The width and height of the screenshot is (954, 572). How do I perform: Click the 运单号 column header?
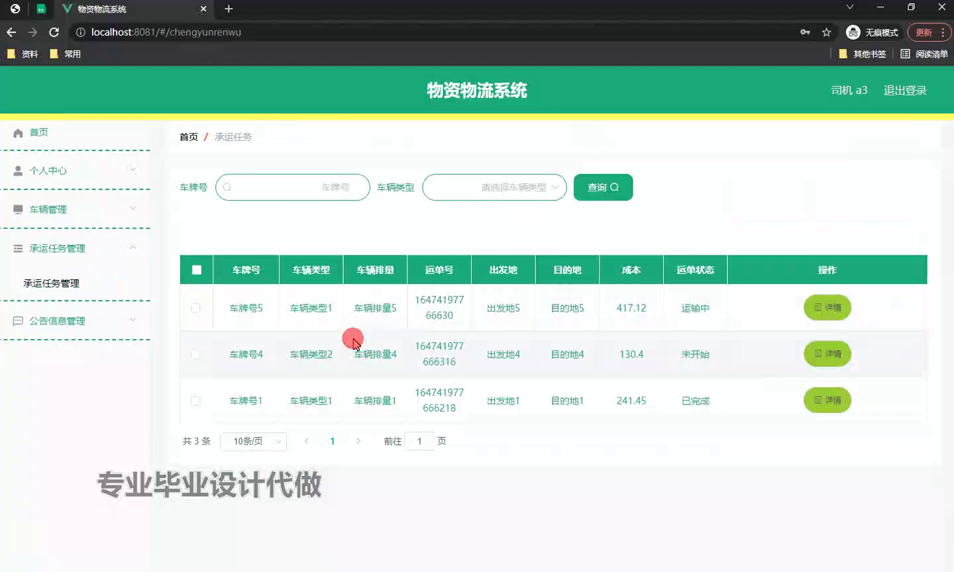439,270
